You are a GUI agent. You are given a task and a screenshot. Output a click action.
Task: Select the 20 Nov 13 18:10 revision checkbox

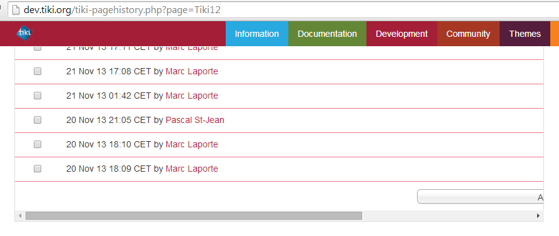pos(38,144)
